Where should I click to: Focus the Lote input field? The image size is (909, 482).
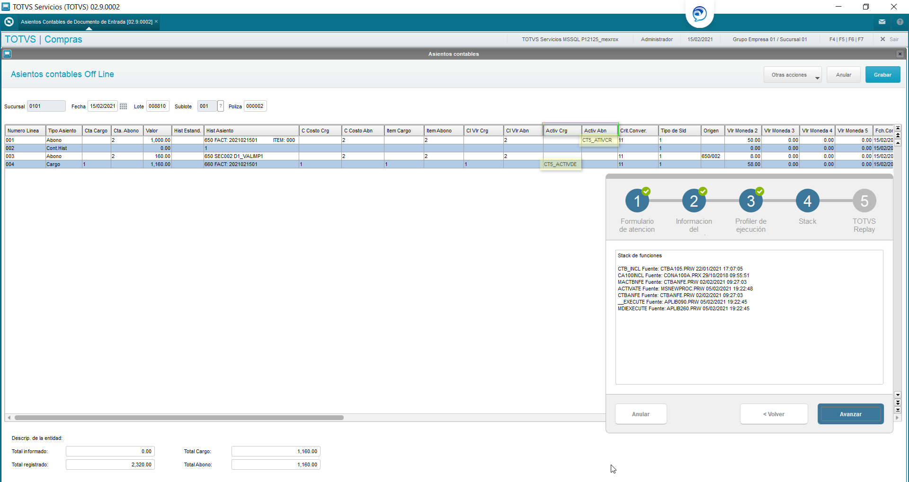pyautogui.click(x=158, y=106)
